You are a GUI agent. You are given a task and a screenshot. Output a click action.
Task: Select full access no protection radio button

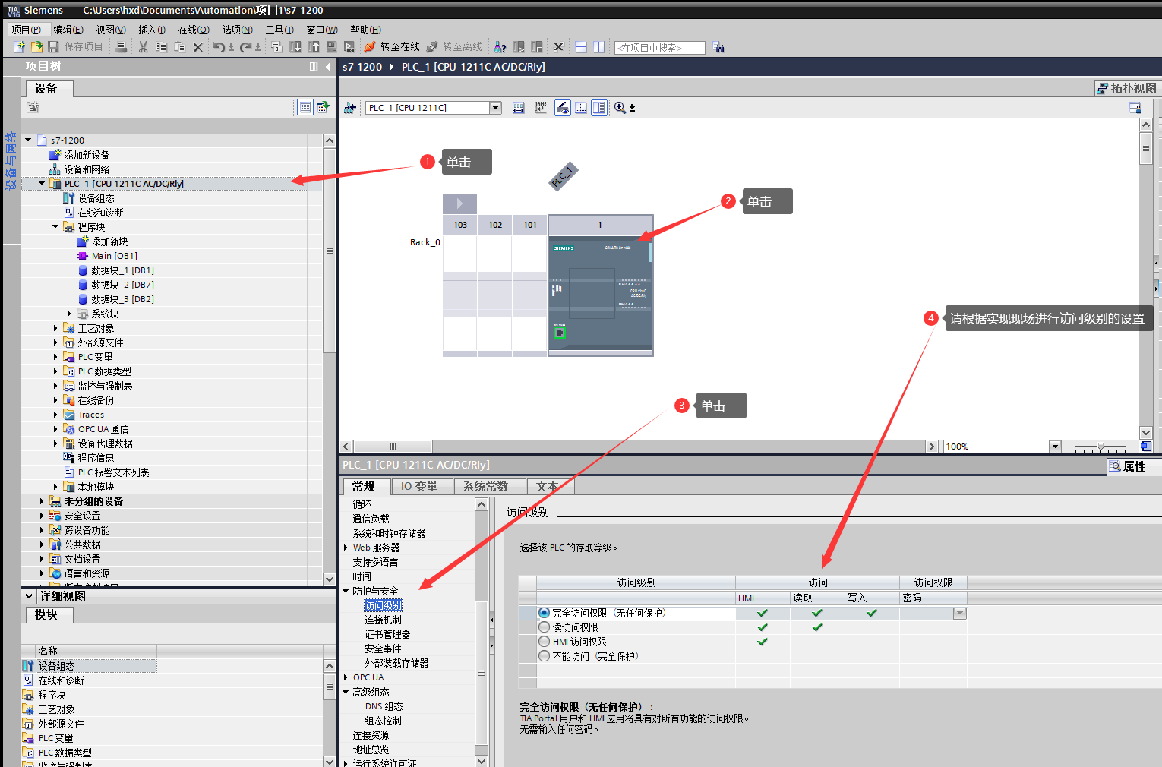(544, 613)
